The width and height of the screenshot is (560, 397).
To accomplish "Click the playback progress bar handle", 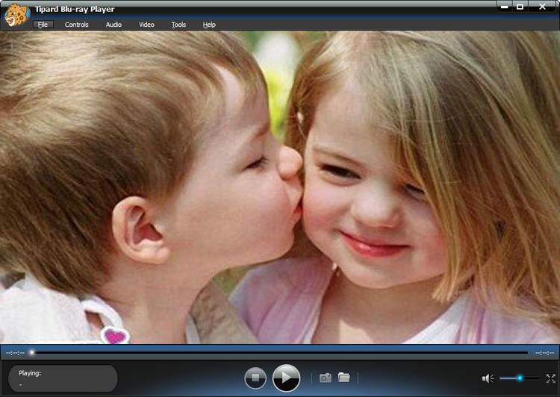I will (31, 352).
